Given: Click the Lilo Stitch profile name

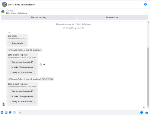Looking at the screenshot, I should (x=12, y=36).
